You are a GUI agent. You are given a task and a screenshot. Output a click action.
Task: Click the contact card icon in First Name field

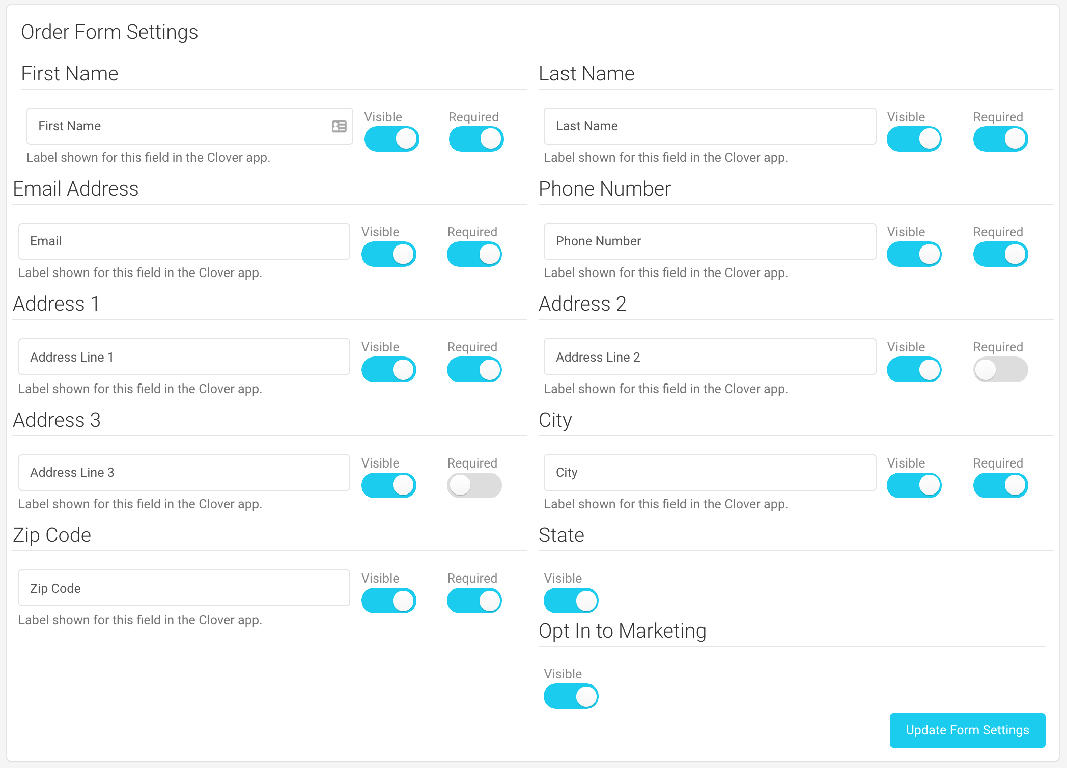pos(339,126)
